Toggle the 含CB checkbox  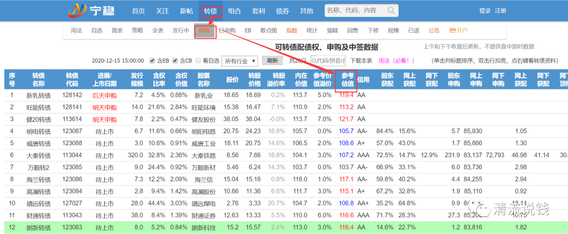point(175,60)
